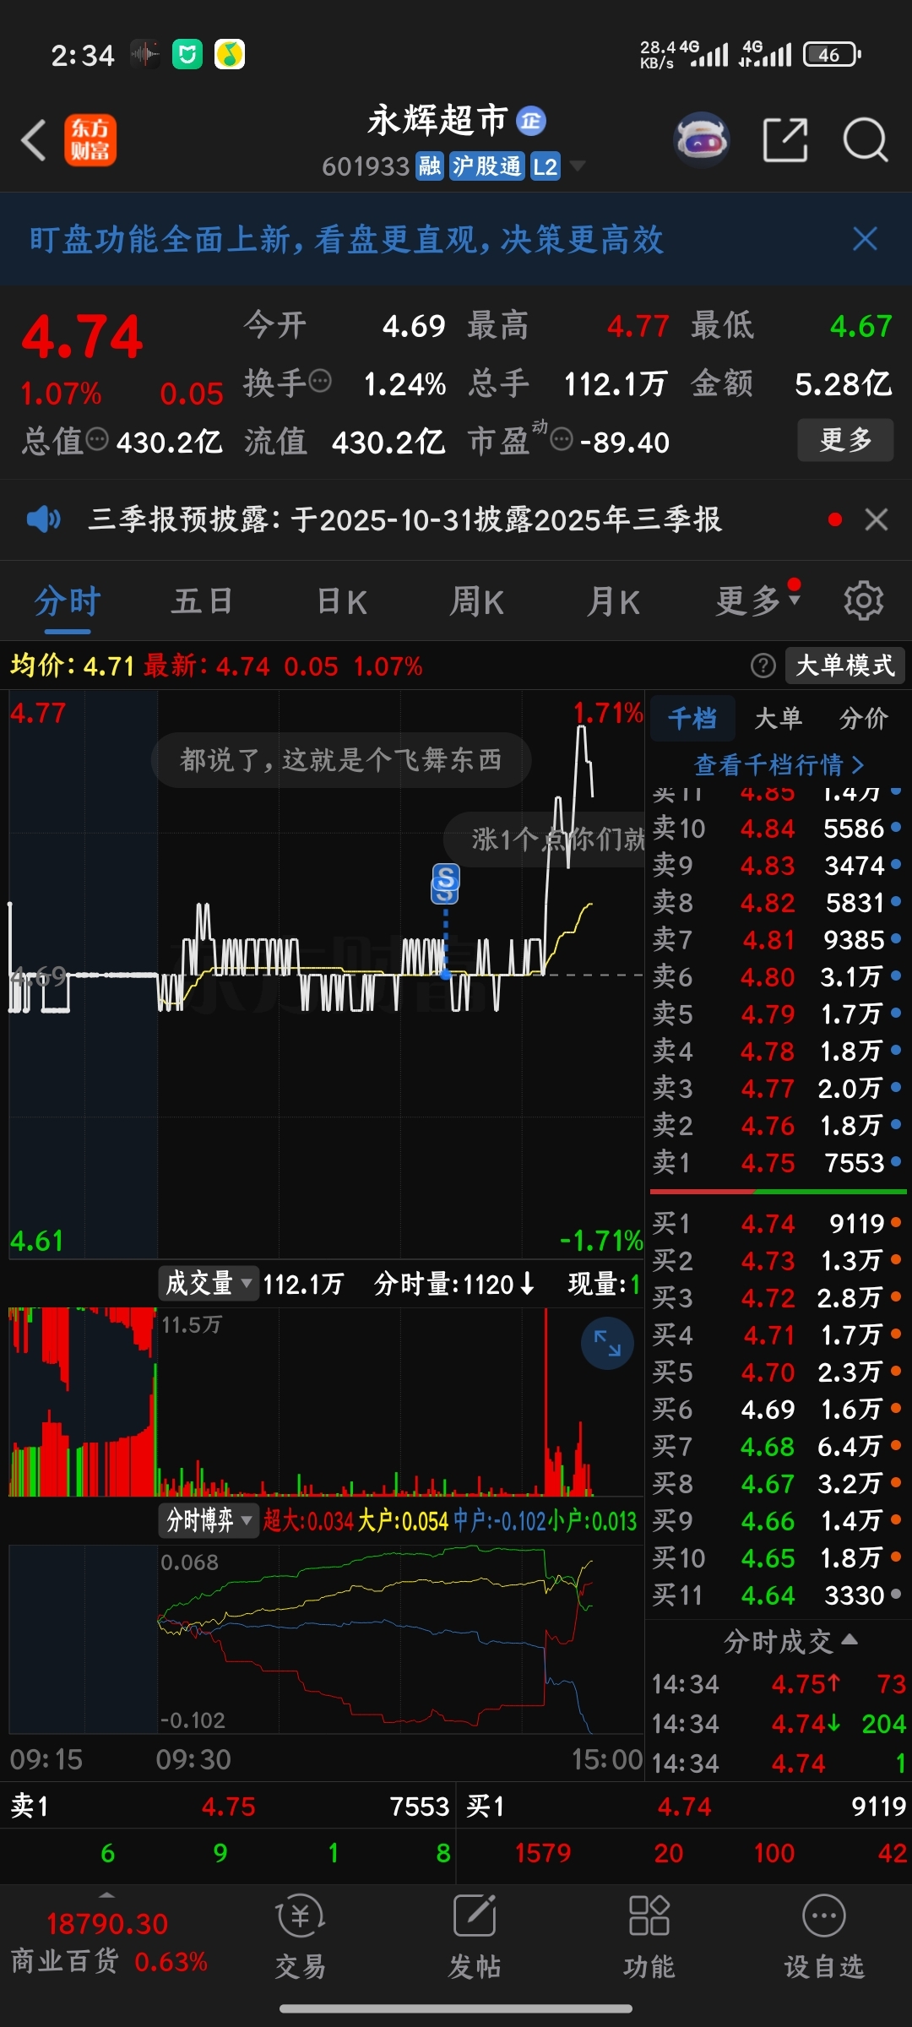Select the 分价 tab

864,718
